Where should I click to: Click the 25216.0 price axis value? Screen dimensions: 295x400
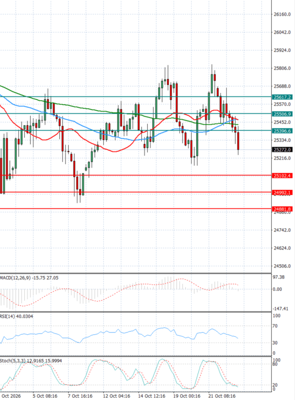282,158
